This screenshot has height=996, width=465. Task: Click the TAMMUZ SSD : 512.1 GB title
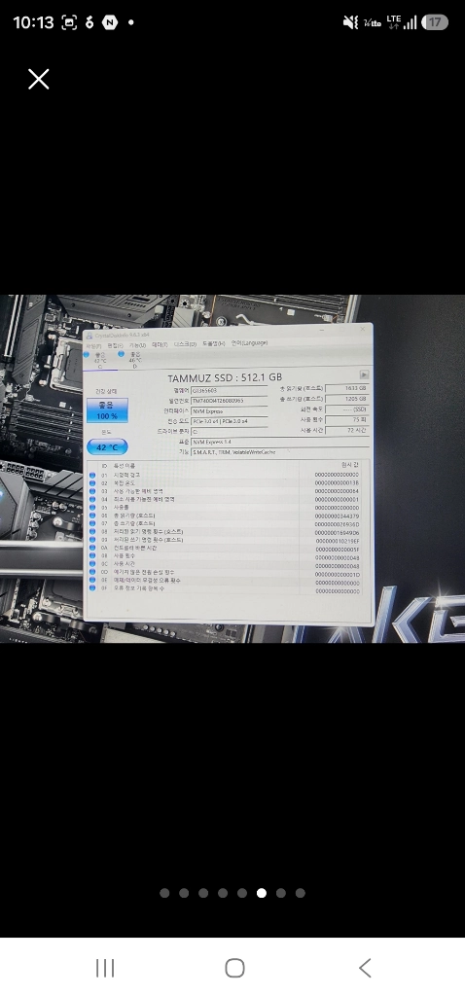[x=225, y=377]
